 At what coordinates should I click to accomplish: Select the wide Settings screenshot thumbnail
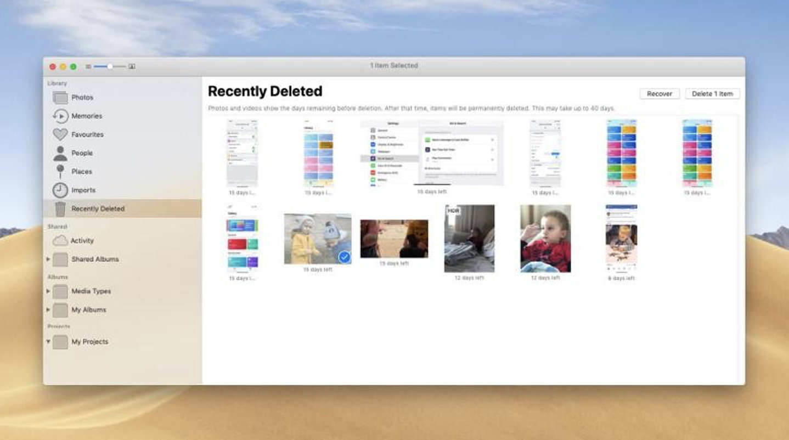[432, 153]
